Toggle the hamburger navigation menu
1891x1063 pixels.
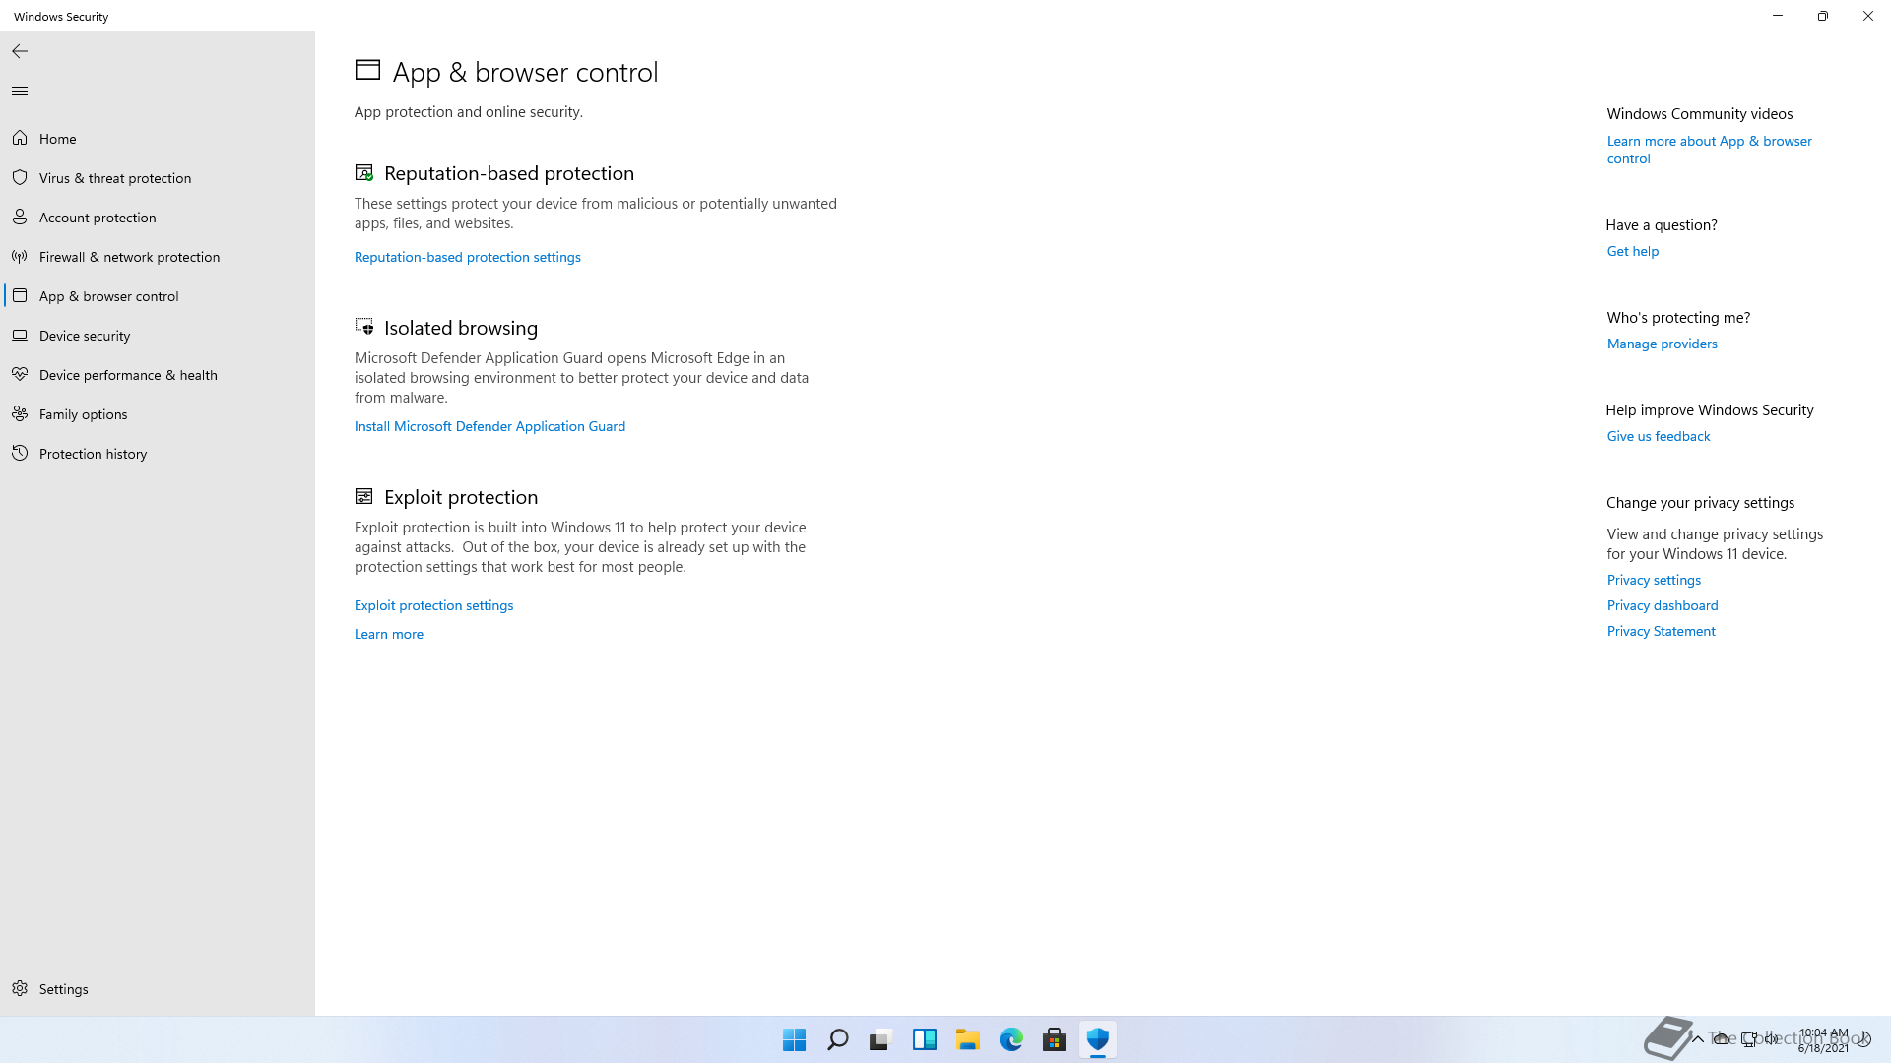coord(20,92)
